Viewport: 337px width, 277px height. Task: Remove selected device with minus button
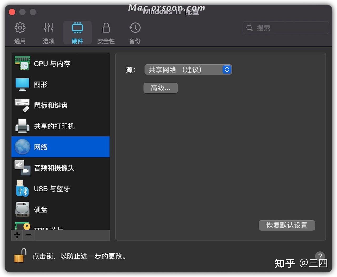(x=29, y=235)
